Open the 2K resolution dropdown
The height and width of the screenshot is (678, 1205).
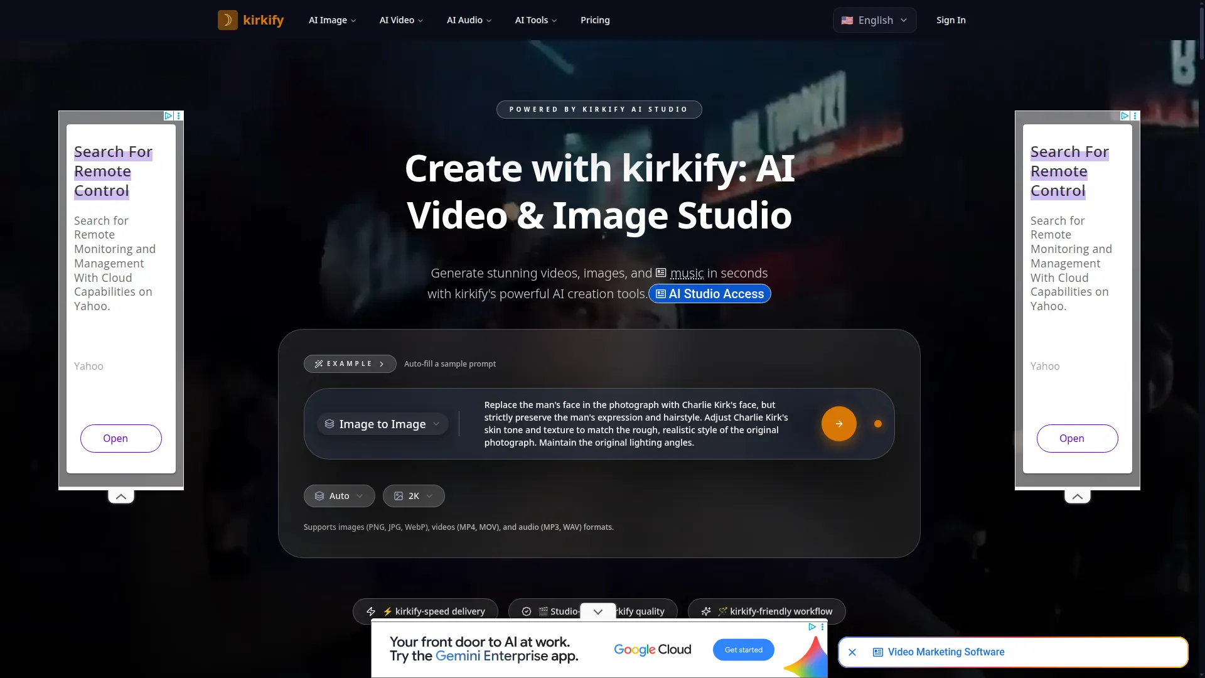point(414,496)
